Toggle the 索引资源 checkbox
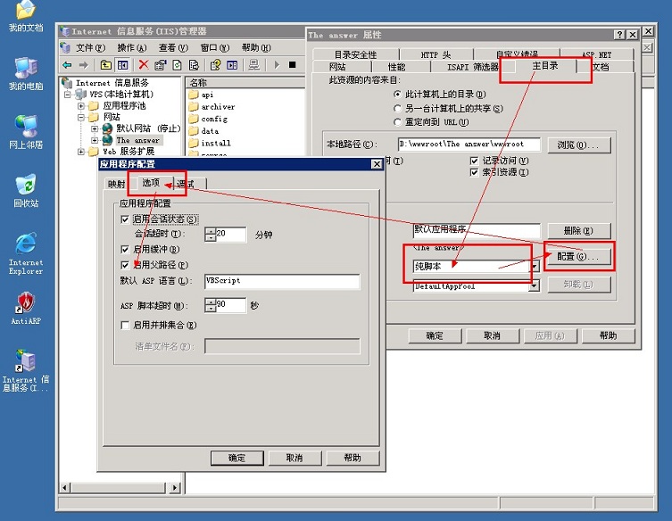This screenshot has height=521, width=672. click(x=474, y=173)
